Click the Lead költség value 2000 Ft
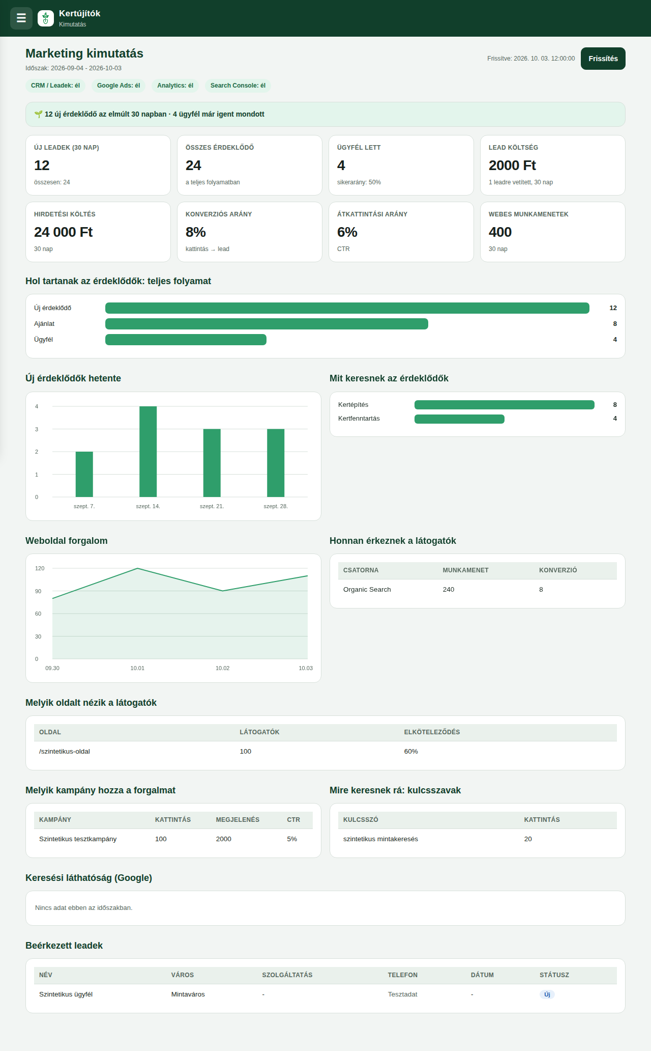Viewport: 651px width, 1051px height. pyautogui.click(x=512, y=165)
